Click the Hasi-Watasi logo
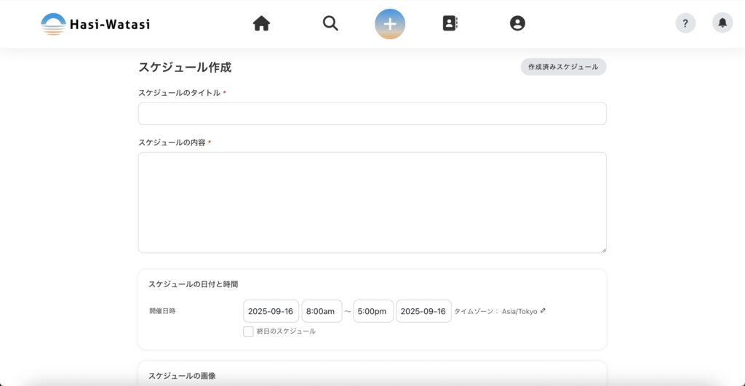745x386 pixels. 95,24
